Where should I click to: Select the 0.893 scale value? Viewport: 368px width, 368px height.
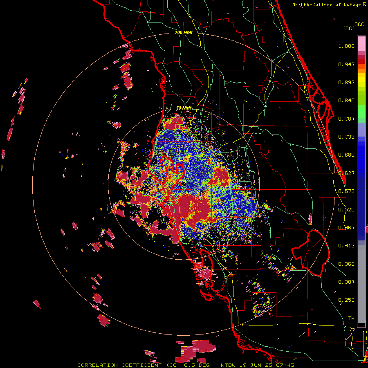pyautogui.click(x=346, y=82)
